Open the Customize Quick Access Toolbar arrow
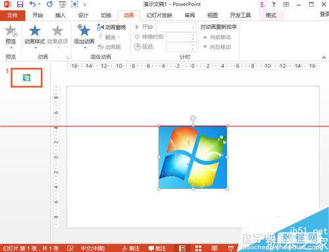329x252 pixels. (x=85, y=5)
